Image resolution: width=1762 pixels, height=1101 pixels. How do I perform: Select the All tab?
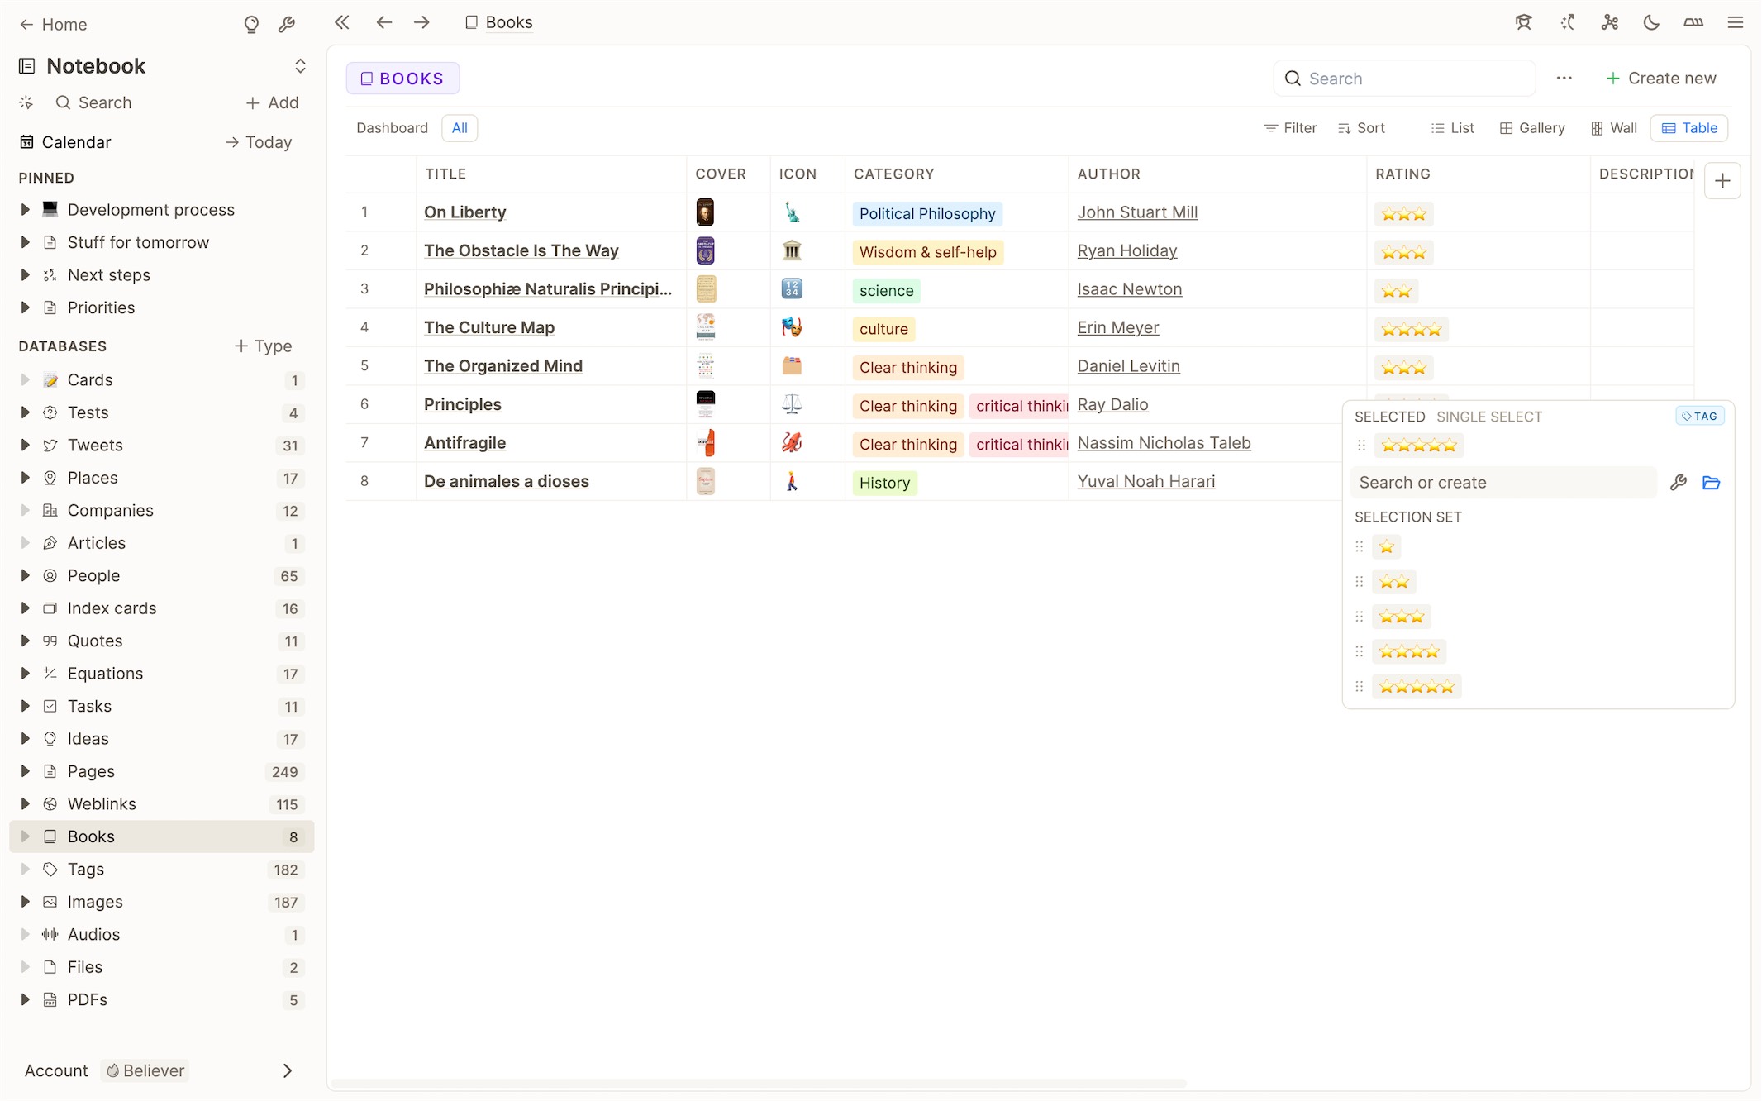pos(460,128)
